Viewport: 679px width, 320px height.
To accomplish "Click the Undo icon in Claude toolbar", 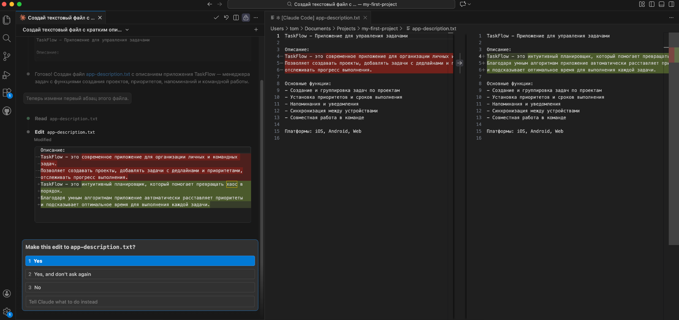I will tap(226, 17).
